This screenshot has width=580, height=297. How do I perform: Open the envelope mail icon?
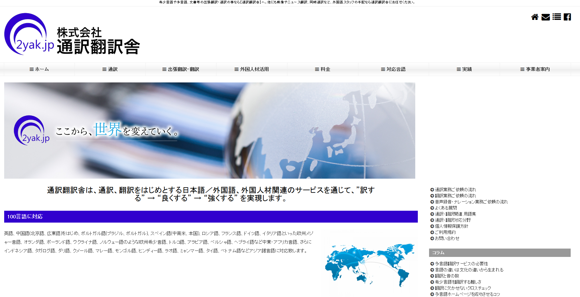tap(545, 17)
